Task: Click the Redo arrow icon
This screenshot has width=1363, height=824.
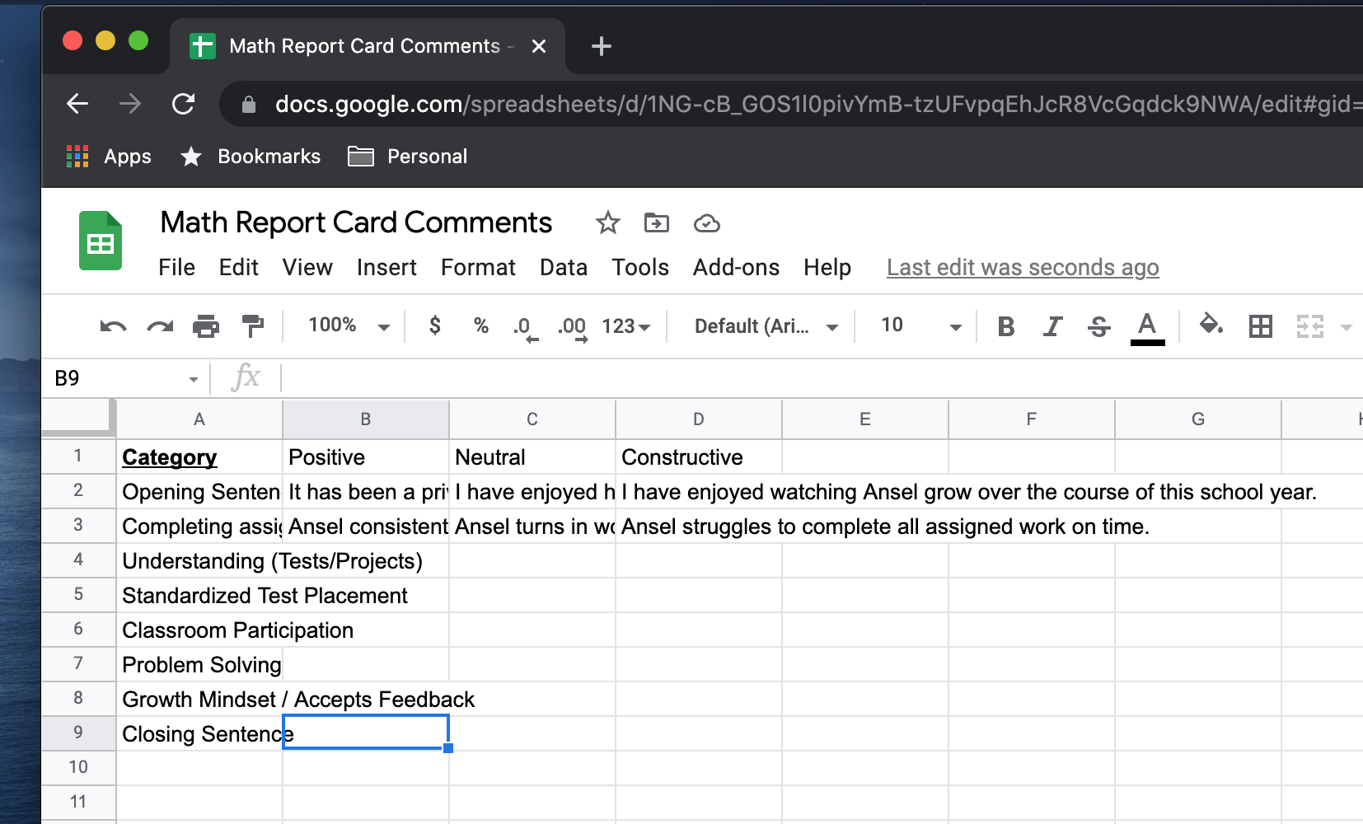Action: click(160, 326)
